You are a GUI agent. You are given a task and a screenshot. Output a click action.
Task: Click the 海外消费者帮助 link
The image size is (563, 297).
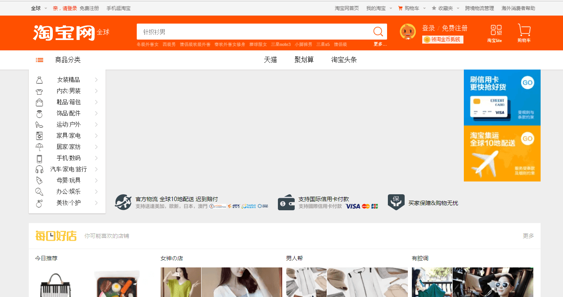518,8
